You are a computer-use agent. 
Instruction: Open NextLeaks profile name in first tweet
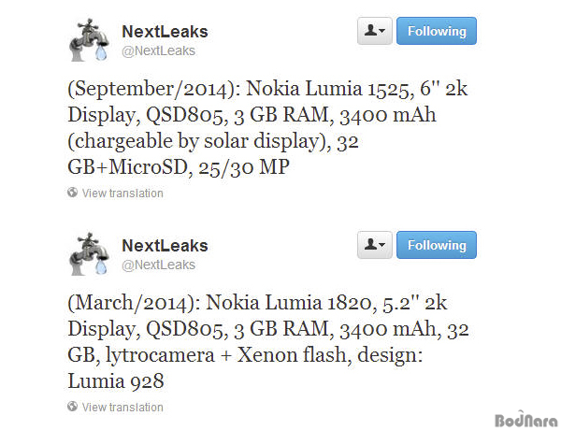point(165,32)
